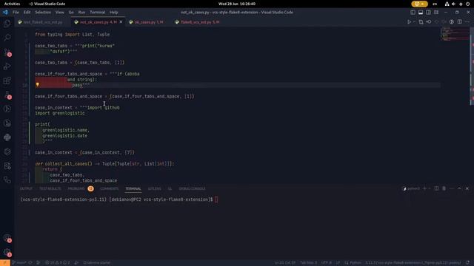The width and height of the screenshot is (474, 266).
Task: Open the Manage gear icon
Action: pos(7,252)
